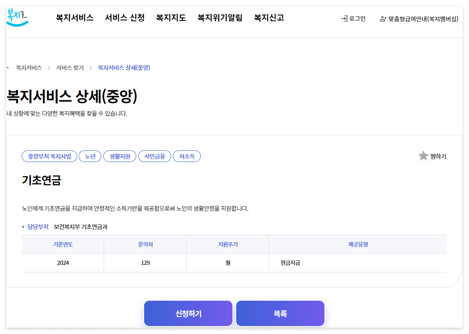This screenshot has width=469, height=334.
Task: Click the 로그인 link
Action: pyautogui.click(x=357, y=19)
